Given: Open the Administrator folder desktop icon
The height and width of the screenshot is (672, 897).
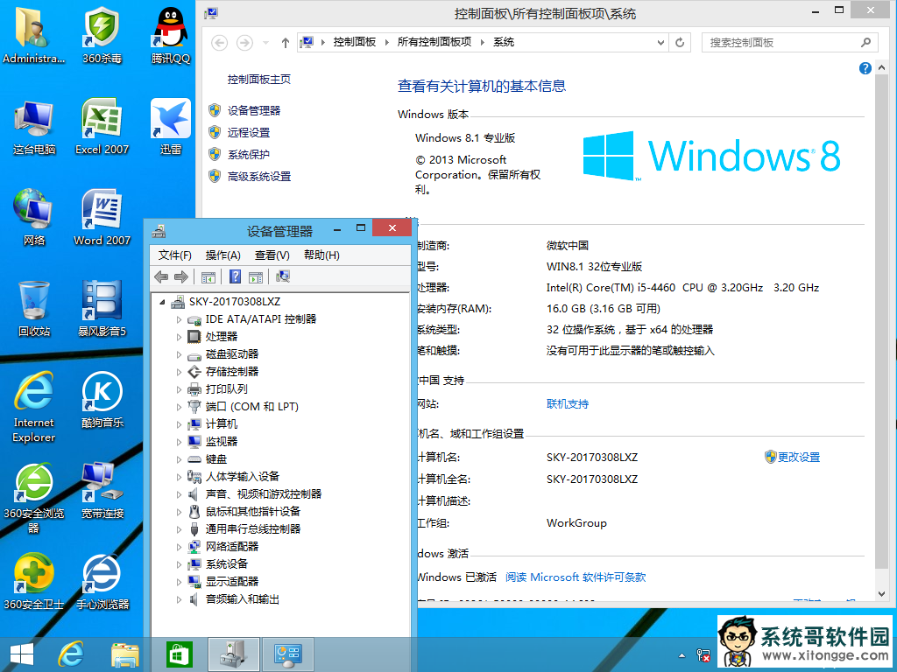Looking at the screenshot, I should click(33, 34).
